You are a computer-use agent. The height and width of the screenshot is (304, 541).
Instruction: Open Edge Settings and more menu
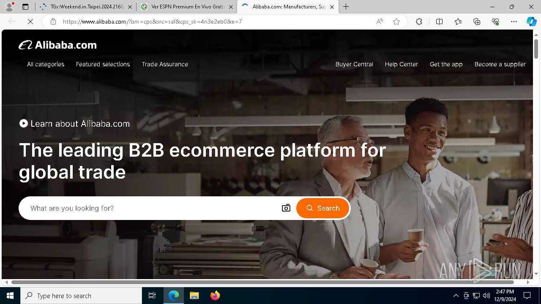tap(514, 22)
